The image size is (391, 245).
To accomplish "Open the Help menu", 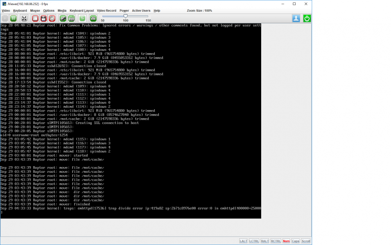I will coord(157,11).
